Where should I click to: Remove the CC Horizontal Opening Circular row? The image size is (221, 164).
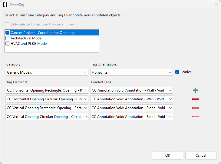click(x=195, y=99)
